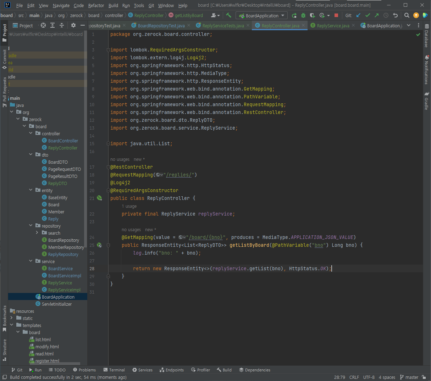Viewport: 431px width, 381px height.
Task: Open the Pull Requests tool window
Action: (x=5, y=92)
